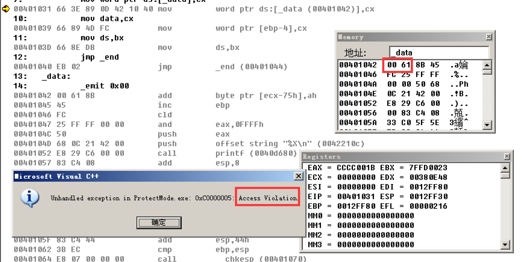Click the and eax,0FFFFh line
523x262 pixels.
tap(138, 124)
